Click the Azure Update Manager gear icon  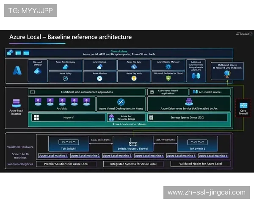click(168, 67)
